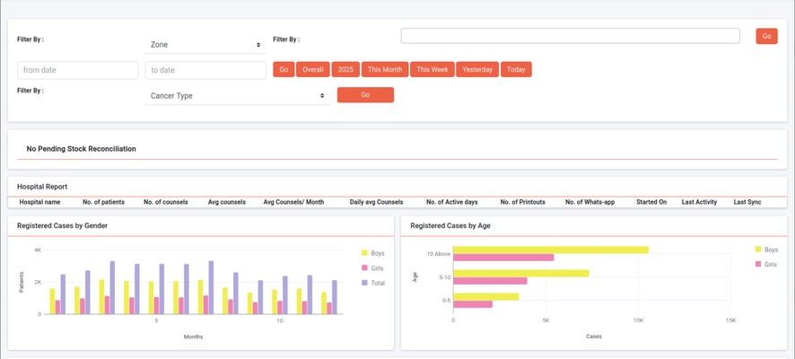
Task: Expand the Cancer Type dropdown
Action: [237, 95]
